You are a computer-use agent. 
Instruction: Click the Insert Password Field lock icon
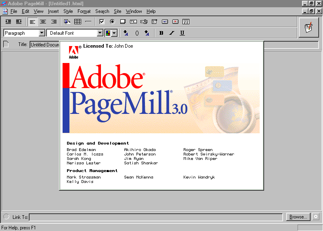pos(144,22)
